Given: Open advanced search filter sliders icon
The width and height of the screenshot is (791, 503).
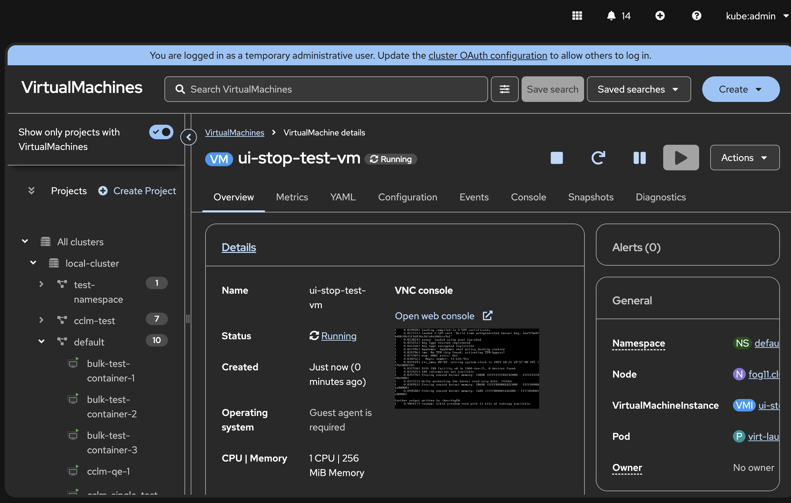Looking at the screenshot, I should coord(504,89).
